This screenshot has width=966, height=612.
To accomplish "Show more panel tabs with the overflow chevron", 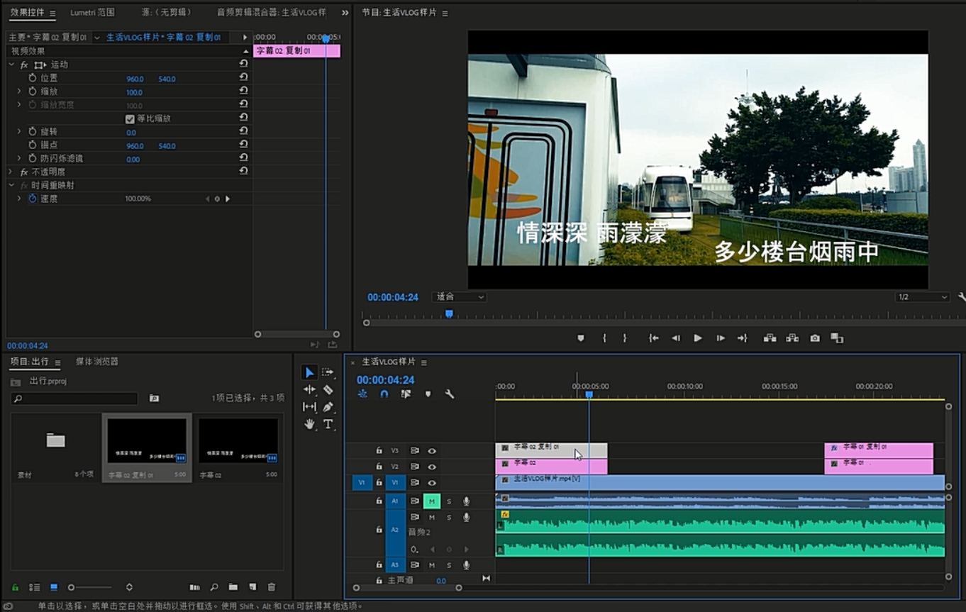I will click(x=345, y=13).
